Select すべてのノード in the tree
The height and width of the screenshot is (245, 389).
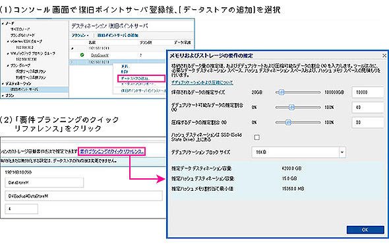(x=20, y=29)
